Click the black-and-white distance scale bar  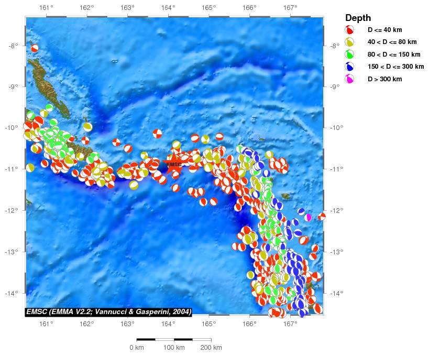pyautogui.click(x=174, y=340)
